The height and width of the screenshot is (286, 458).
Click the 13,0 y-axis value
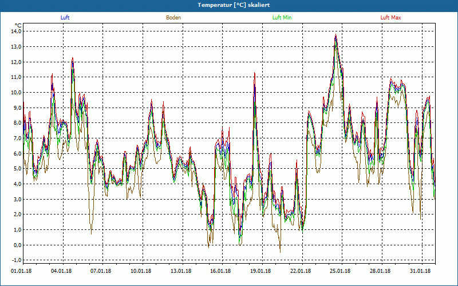click(16, 47)
